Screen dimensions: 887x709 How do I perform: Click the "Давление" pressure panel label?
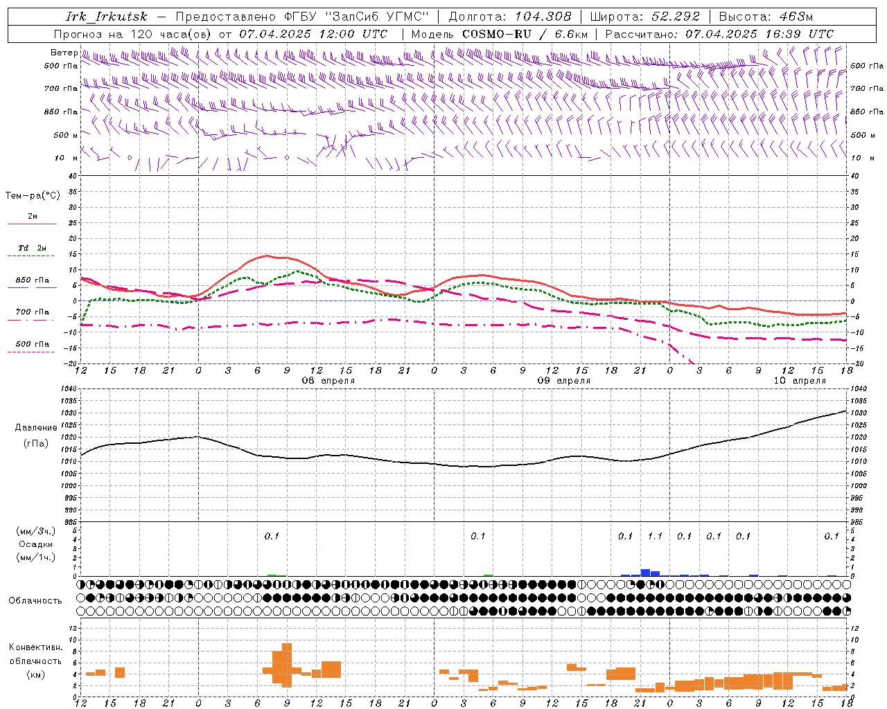coord(36,428)
